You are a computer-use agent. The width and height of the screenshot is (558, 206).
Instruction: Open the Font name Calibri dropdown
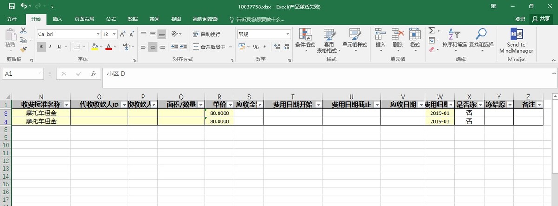pyautogui.click(x=98, y=34)
